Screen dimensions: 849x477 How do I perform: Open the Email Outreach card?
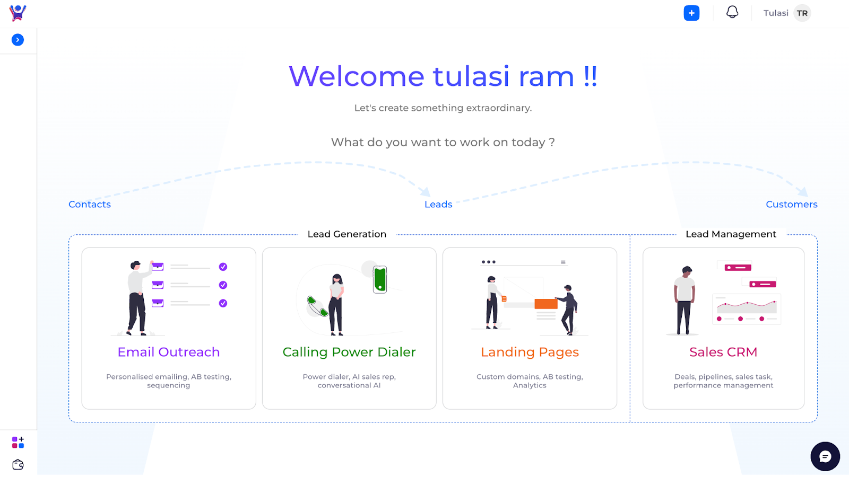pos(169,329)
